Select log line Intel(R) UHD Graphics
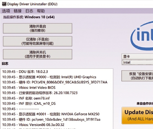This screenshot has width=153, height=129. pyautogui.click(x=49, y=77)
